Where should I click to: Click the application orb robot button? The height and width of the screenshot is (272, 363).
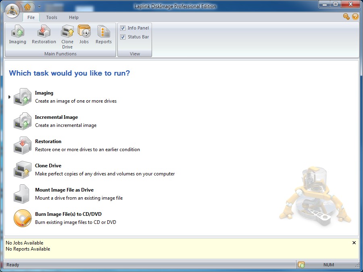(12, 11)
